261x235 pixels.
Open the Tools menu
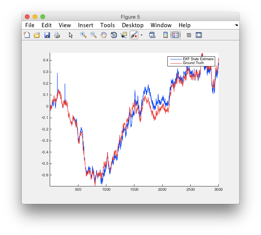[x=107, y=25]
